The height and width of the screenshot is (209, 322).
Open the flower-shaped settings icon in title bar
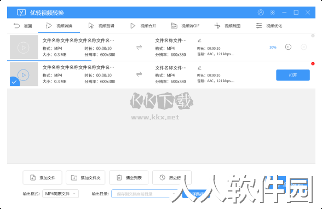(273, 13)
